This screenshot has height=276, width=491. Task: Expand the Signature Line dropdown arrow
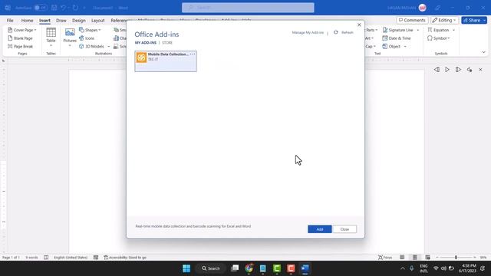tap(417, 30)
